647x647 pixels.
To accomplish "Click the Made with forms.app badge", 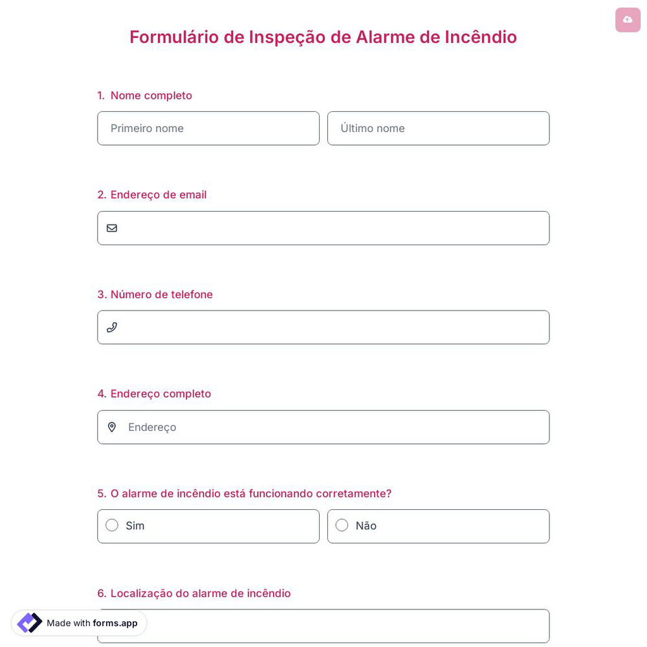I will click(x=78, y=623).
